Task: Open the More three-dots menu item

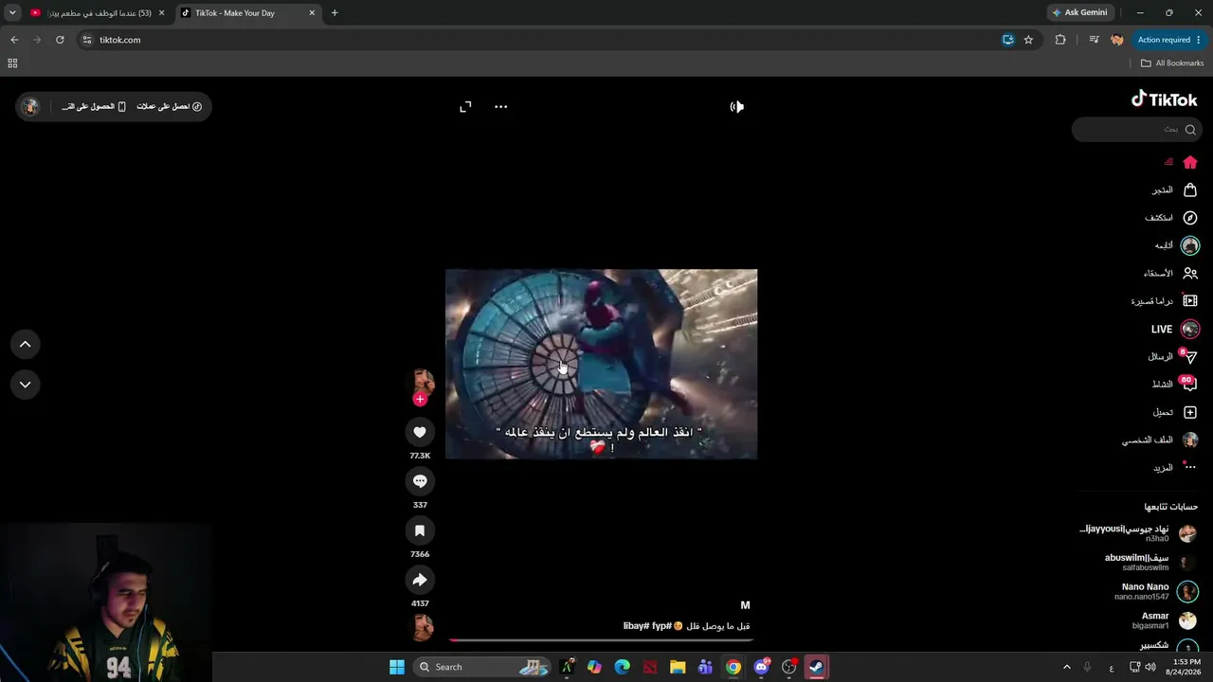Action: pos(1175,467)
